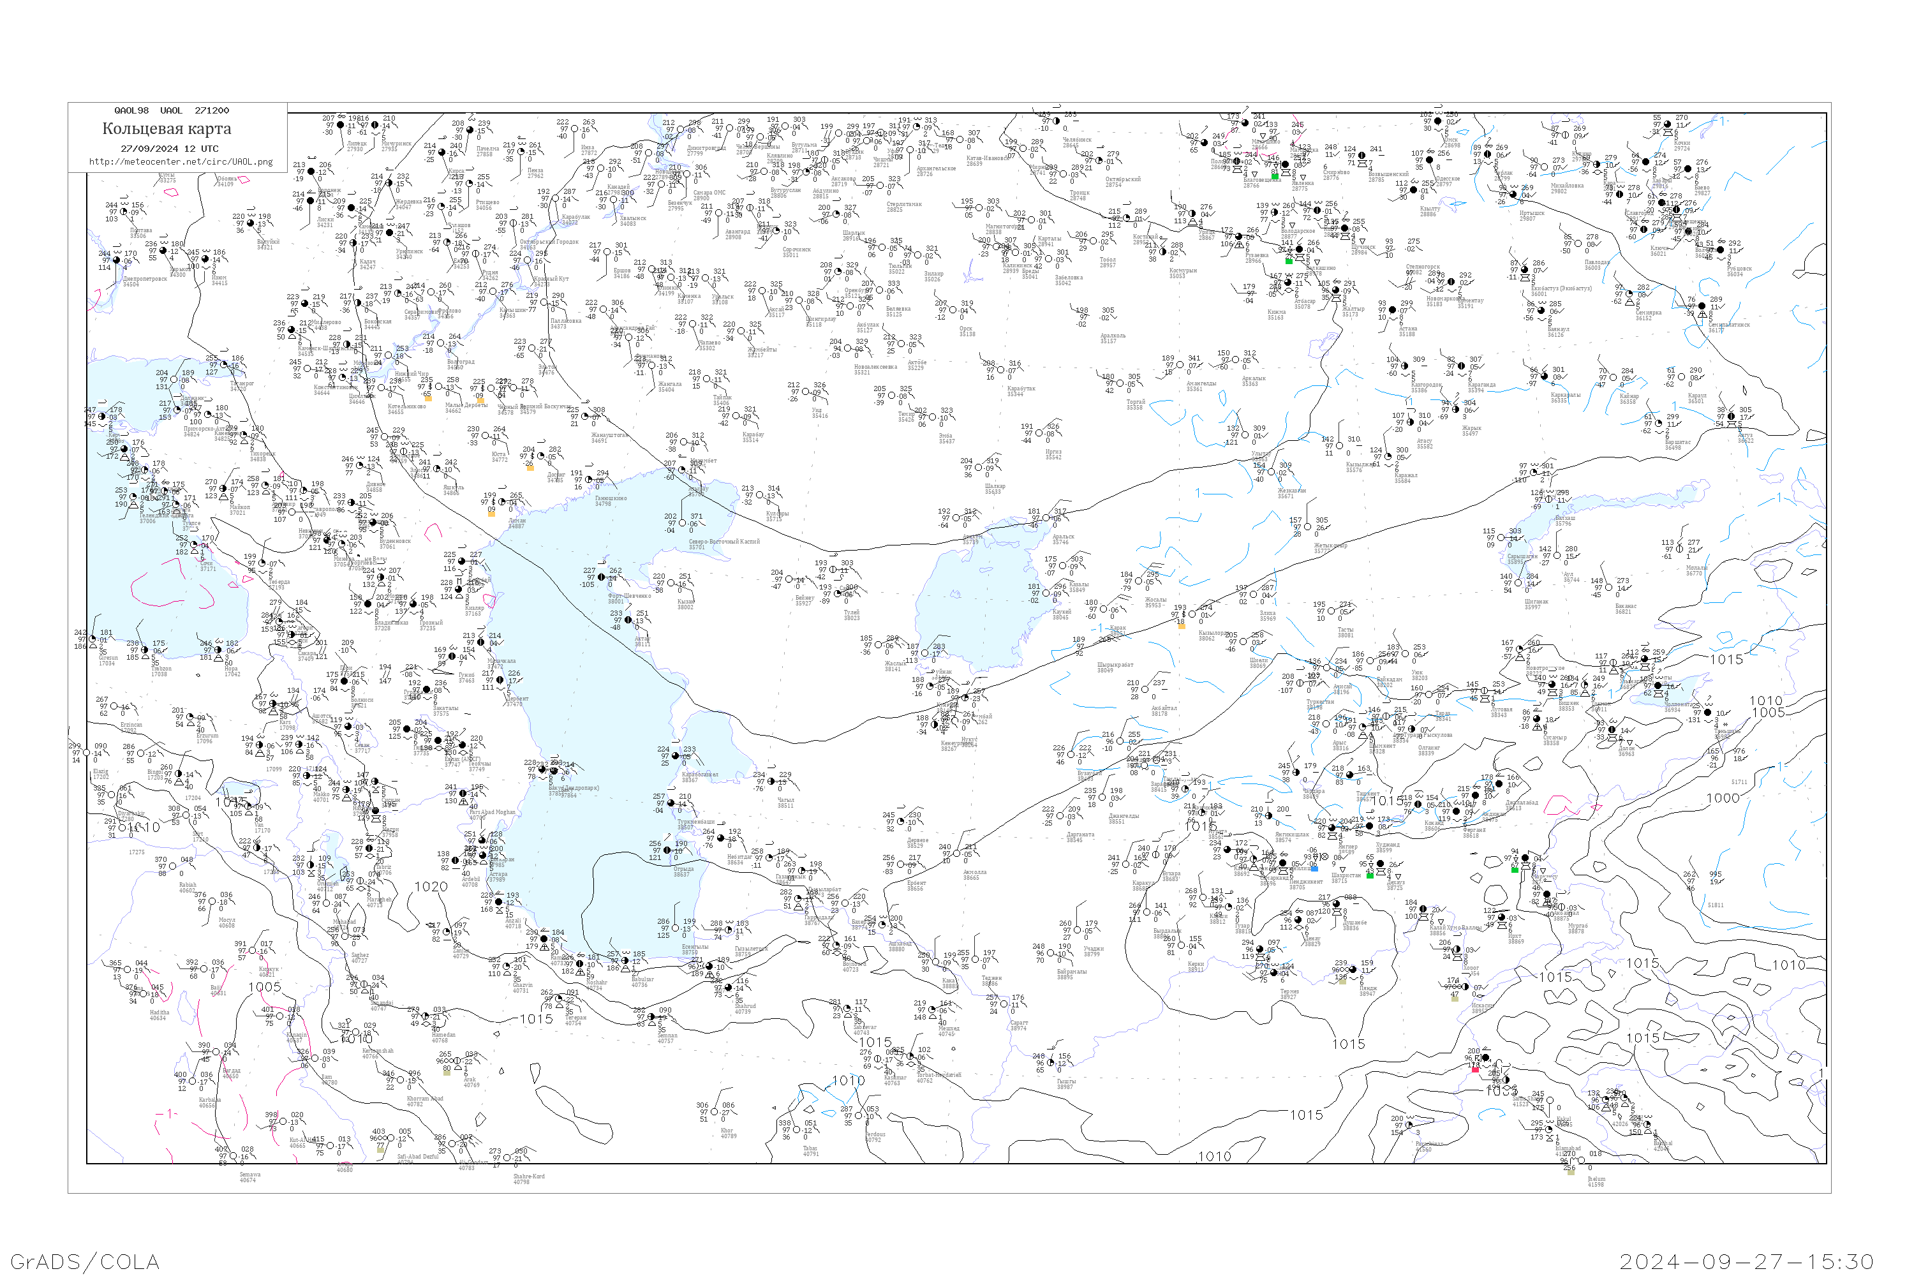Click the 'QAOL98 UAOL 271200' header code
Image resolution: width=1914 pixels, height=1276 pixels.
[172, 110]
